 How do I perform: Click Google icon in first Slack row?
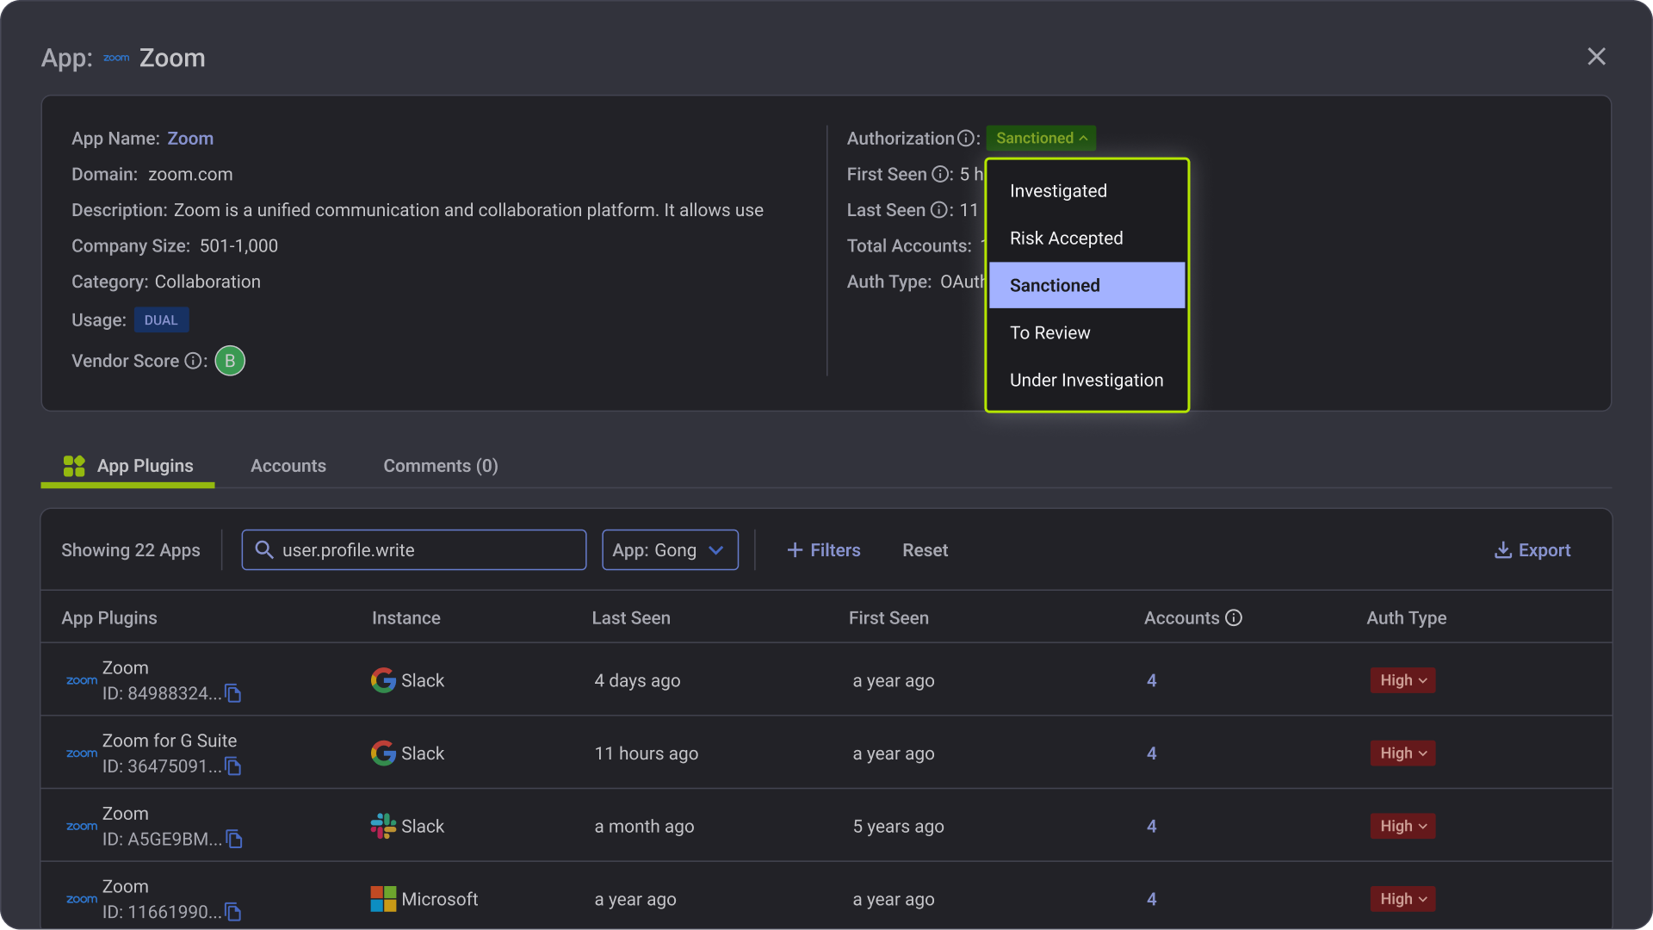pos(383,680)
